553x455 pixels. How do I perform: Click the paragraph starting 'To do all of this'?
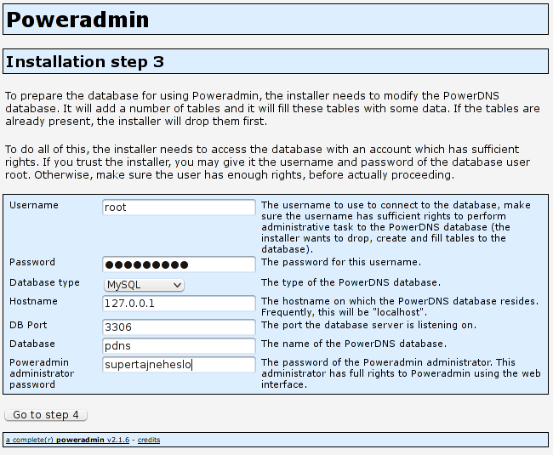(x=267, y=162)
